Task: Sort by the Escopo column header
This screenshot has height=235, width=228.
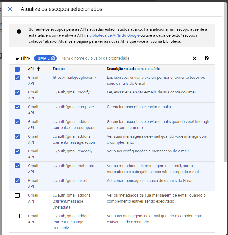Action: click(59, 69)
